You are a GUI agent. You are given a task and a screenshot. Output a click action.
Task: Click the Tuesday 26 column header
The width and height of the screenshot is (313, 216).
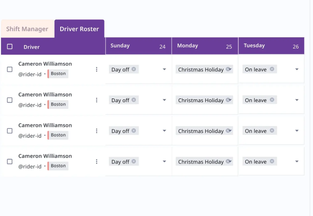pos(271,46)
